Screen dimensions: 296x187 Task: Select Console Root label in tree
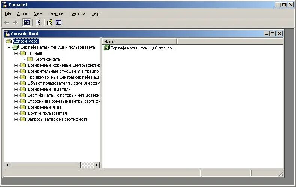[25, 41]
